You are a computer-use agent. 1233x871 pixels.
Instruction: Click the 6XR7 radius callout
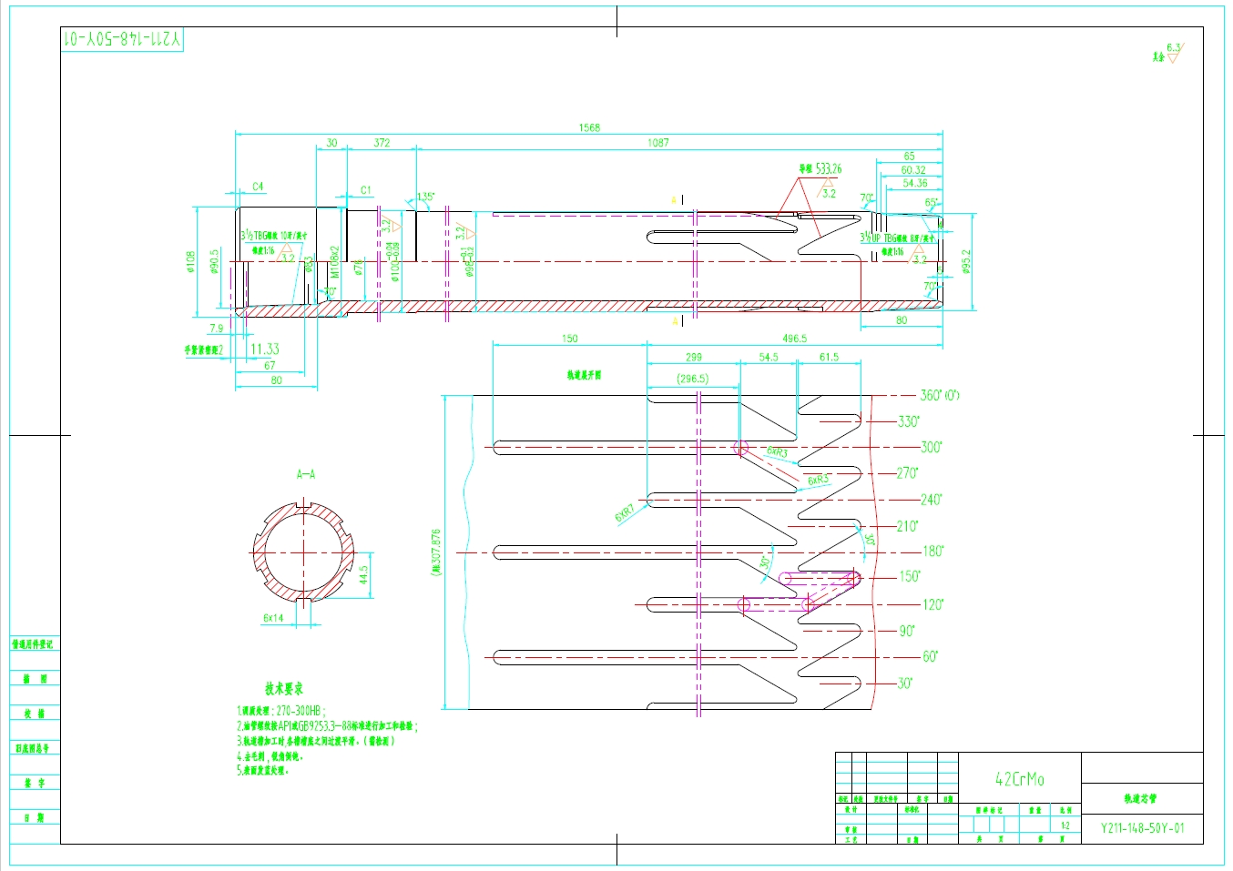(624, 511)
